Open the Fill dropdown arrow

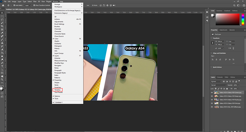[238, 88]
